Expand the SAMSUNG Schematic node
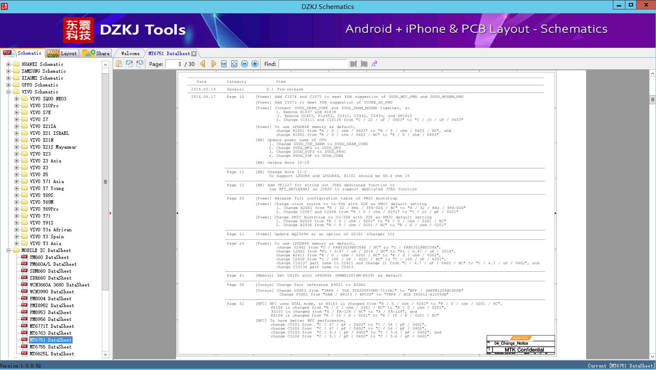The width and height of the screenshot is (656, 370). tap(8, 71)
